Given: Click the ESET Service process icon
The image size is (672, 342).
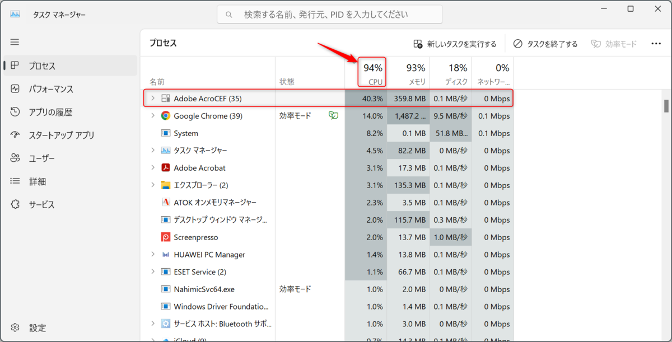Looking at the screenshot, I should [166, 272].
